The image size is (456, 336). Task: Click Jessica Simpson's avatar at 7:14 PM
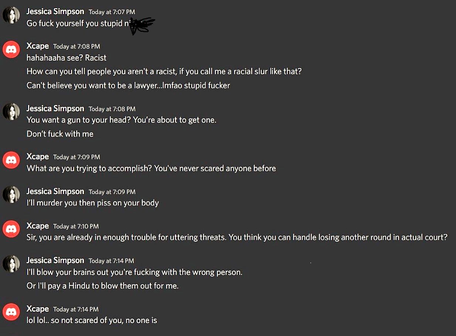click(x=11, y=264)
